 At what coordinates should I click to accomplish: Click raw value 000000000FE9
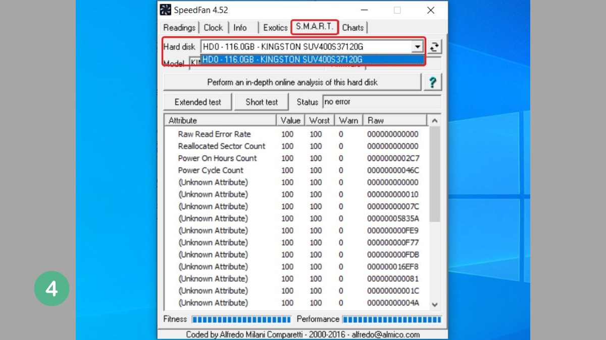(393, 231)
